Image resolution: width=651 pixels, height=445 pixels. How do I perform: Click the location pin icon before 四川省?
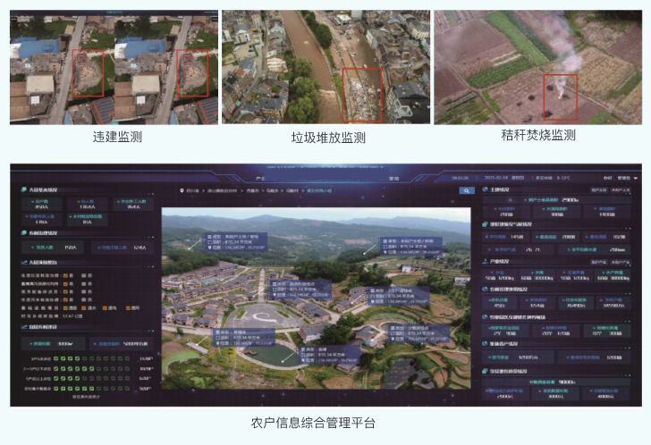182,190
